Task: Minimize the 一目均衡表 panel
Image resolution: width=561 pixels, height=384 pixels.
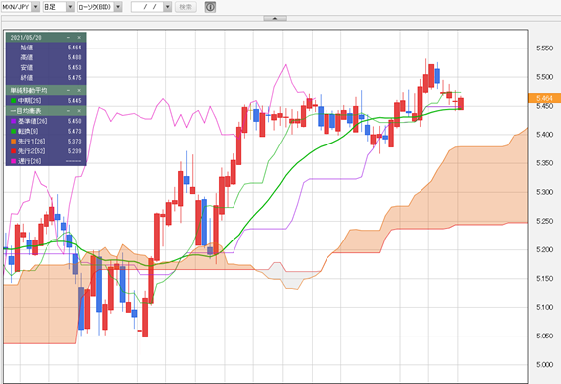Action: coord(68,111)
